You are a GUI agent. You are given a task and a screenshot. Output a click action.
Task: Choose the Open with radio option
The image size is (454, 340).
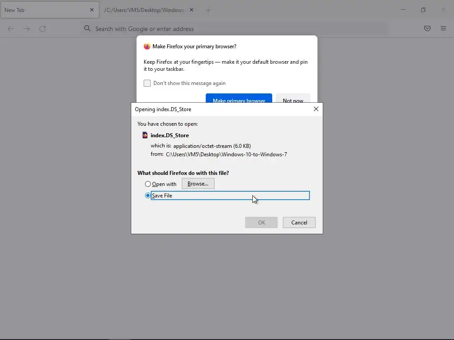(x=148, y=184)
